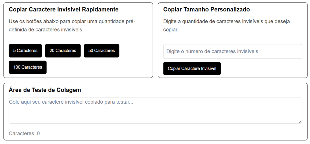Copy 5 invisible characters with the quick button
This screenshot has width=310, height=144.
25,51
